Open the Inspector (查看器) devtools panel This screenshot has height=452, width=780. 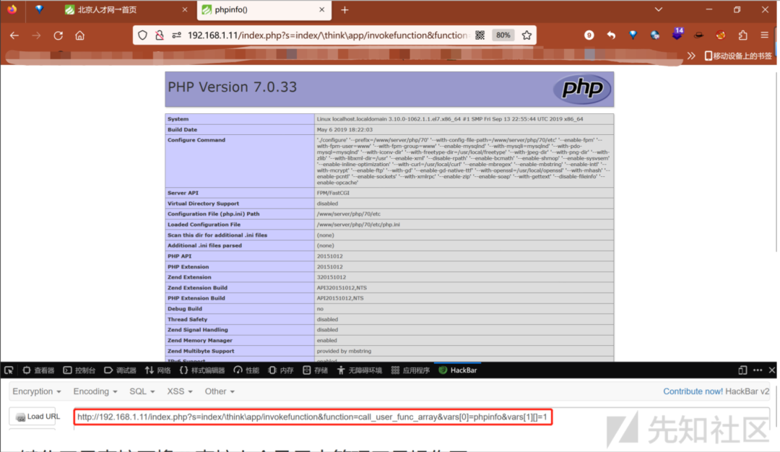[x=38, y=370]
